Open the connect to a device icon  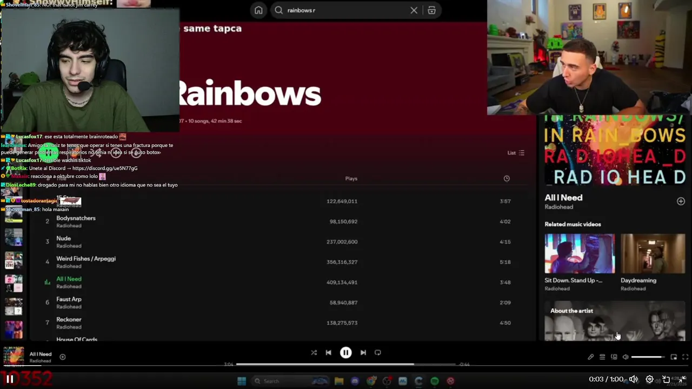pyautogui.click(x=614, y=357)
